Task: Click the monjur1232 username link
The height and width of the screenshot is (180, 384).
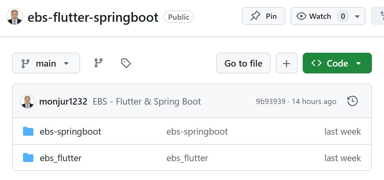Action: [x=63, y=101]
